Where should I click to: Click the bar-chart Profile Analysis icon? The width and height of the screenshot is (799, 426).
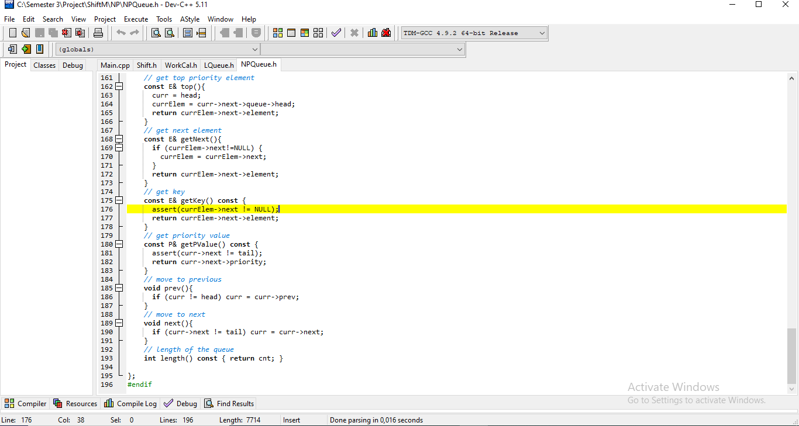373,33
